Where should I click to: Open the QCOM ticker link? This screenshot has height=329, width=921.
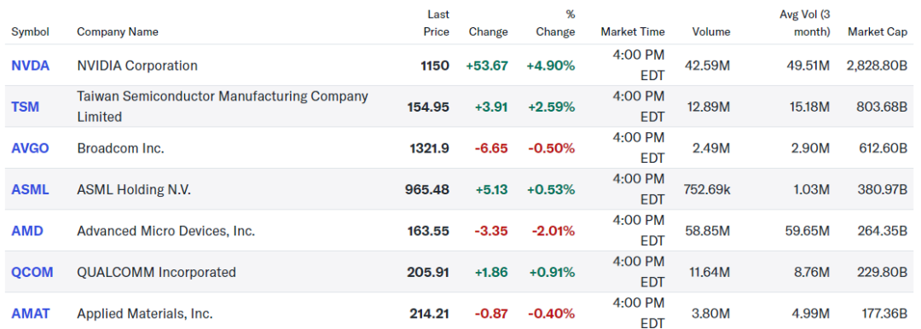click(x=32, y=272)
